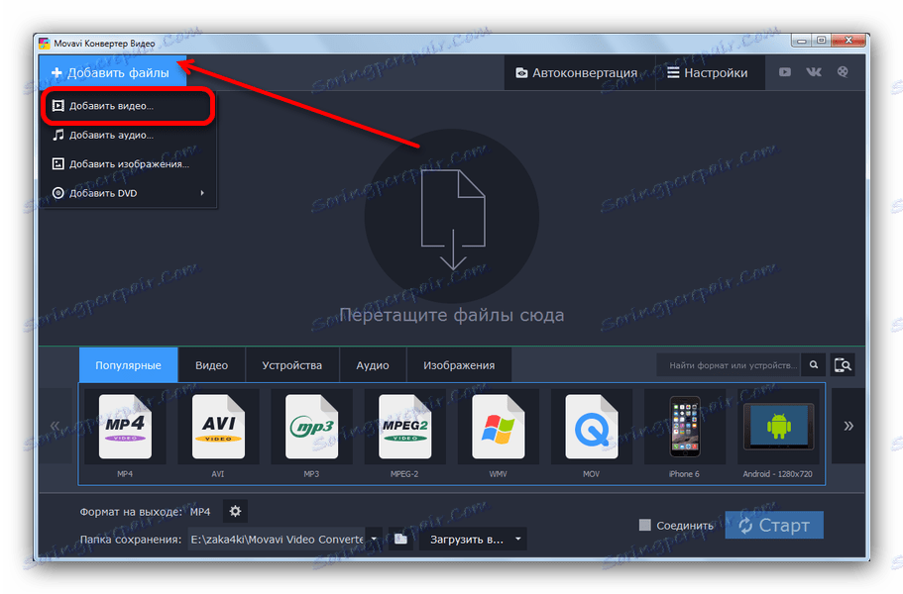The height and width of the screenshot is (594, 903).
Task: Click the support lifebuoy icon
Action: [843, 72]
